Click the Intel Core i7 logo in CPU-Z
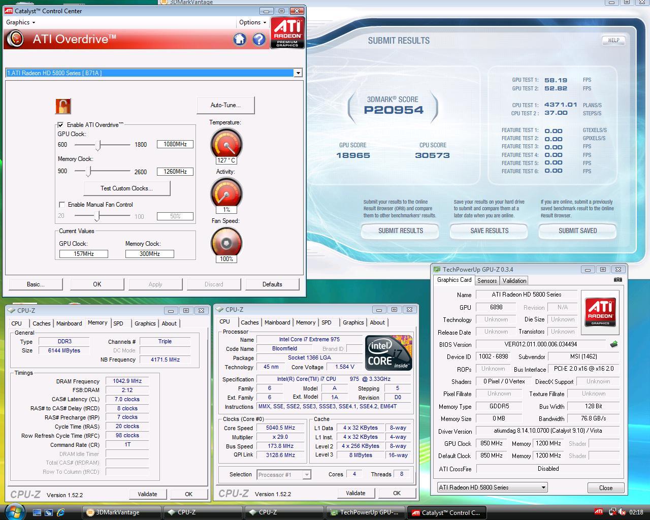The height and width of the screenshot is (520, 650). pos(388,352)
